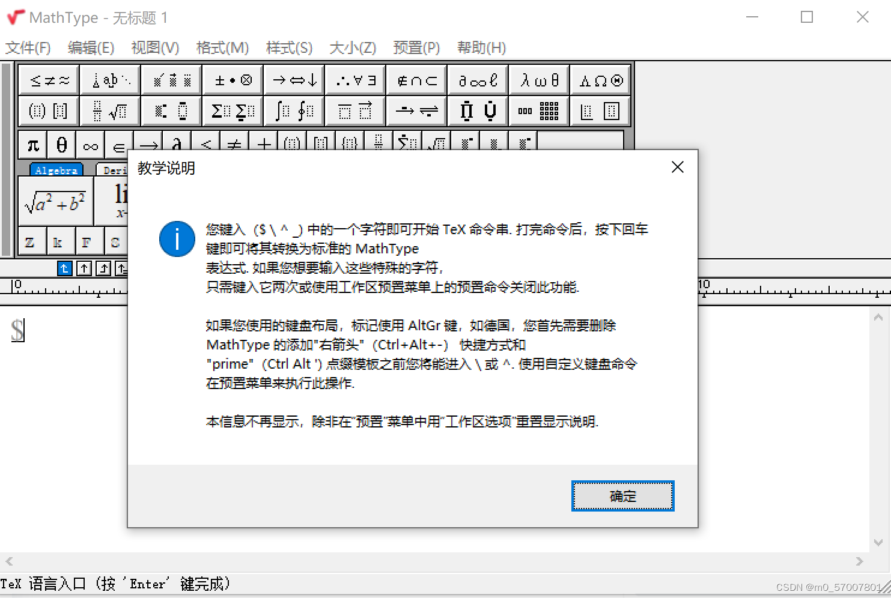Insert the k symbol from the small tabbed bar

point(61,241)
